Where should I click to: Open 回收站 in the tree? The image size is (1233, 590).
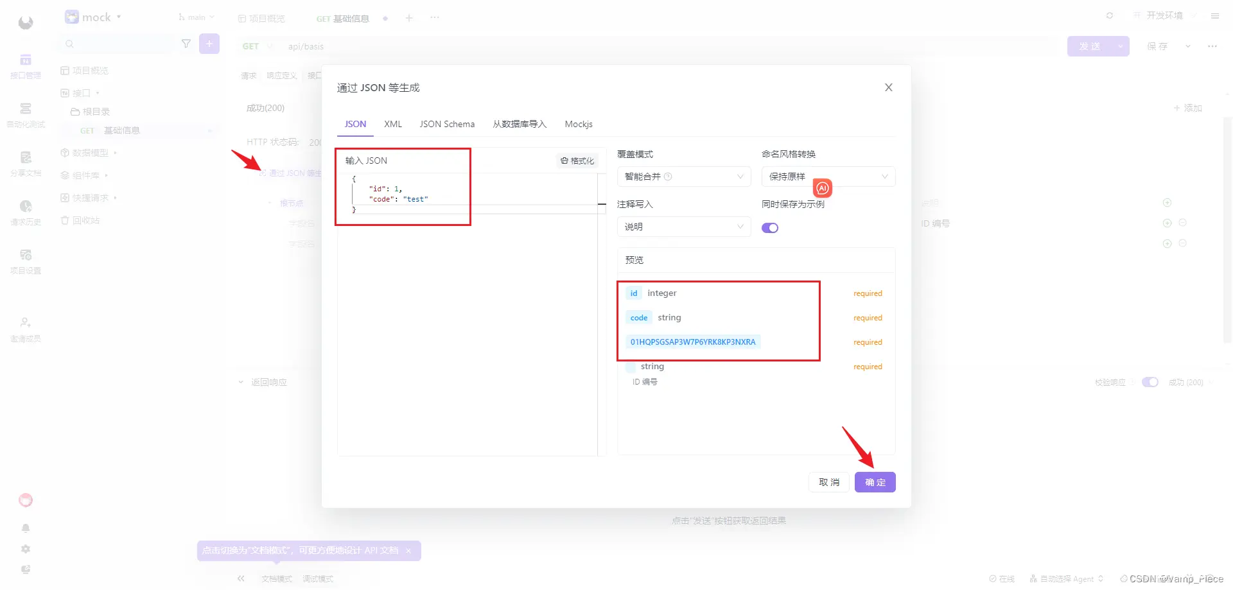[81, 220]
